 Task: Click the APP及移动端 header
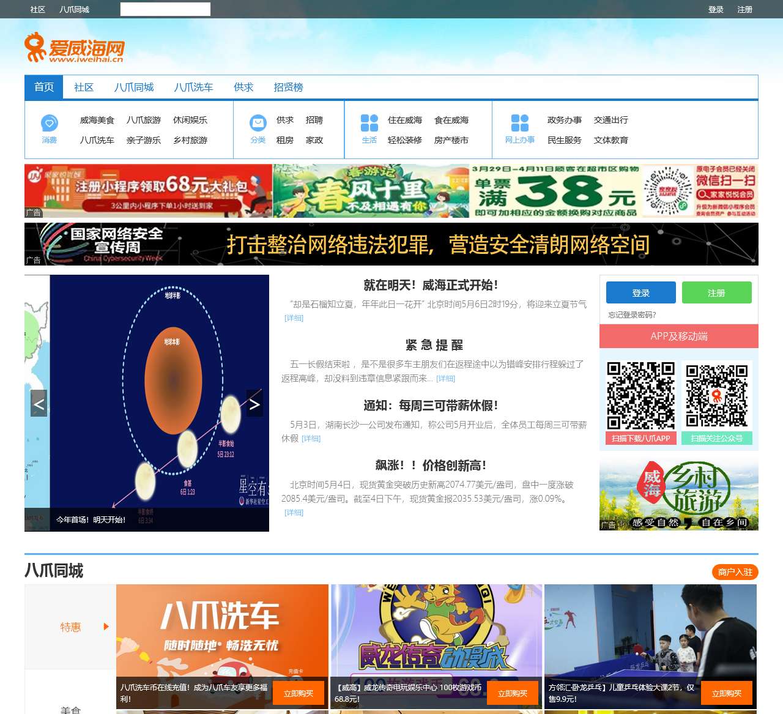pyautogui.click(x=679, y=336)
